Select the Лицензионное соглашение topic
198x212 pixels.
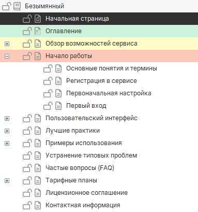pyautogui.click(x=87, y=193)
